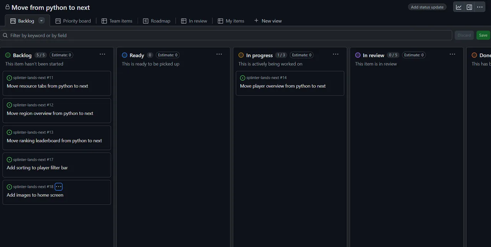Image resolution: width=491 pixels, height=247 pixels.
Task: Click the table icon on My items tab
Action: point(221,21)
